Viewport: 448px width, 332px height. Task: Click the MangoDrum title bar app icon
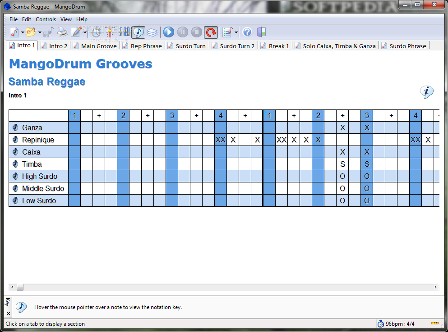[x=7, y=7]
